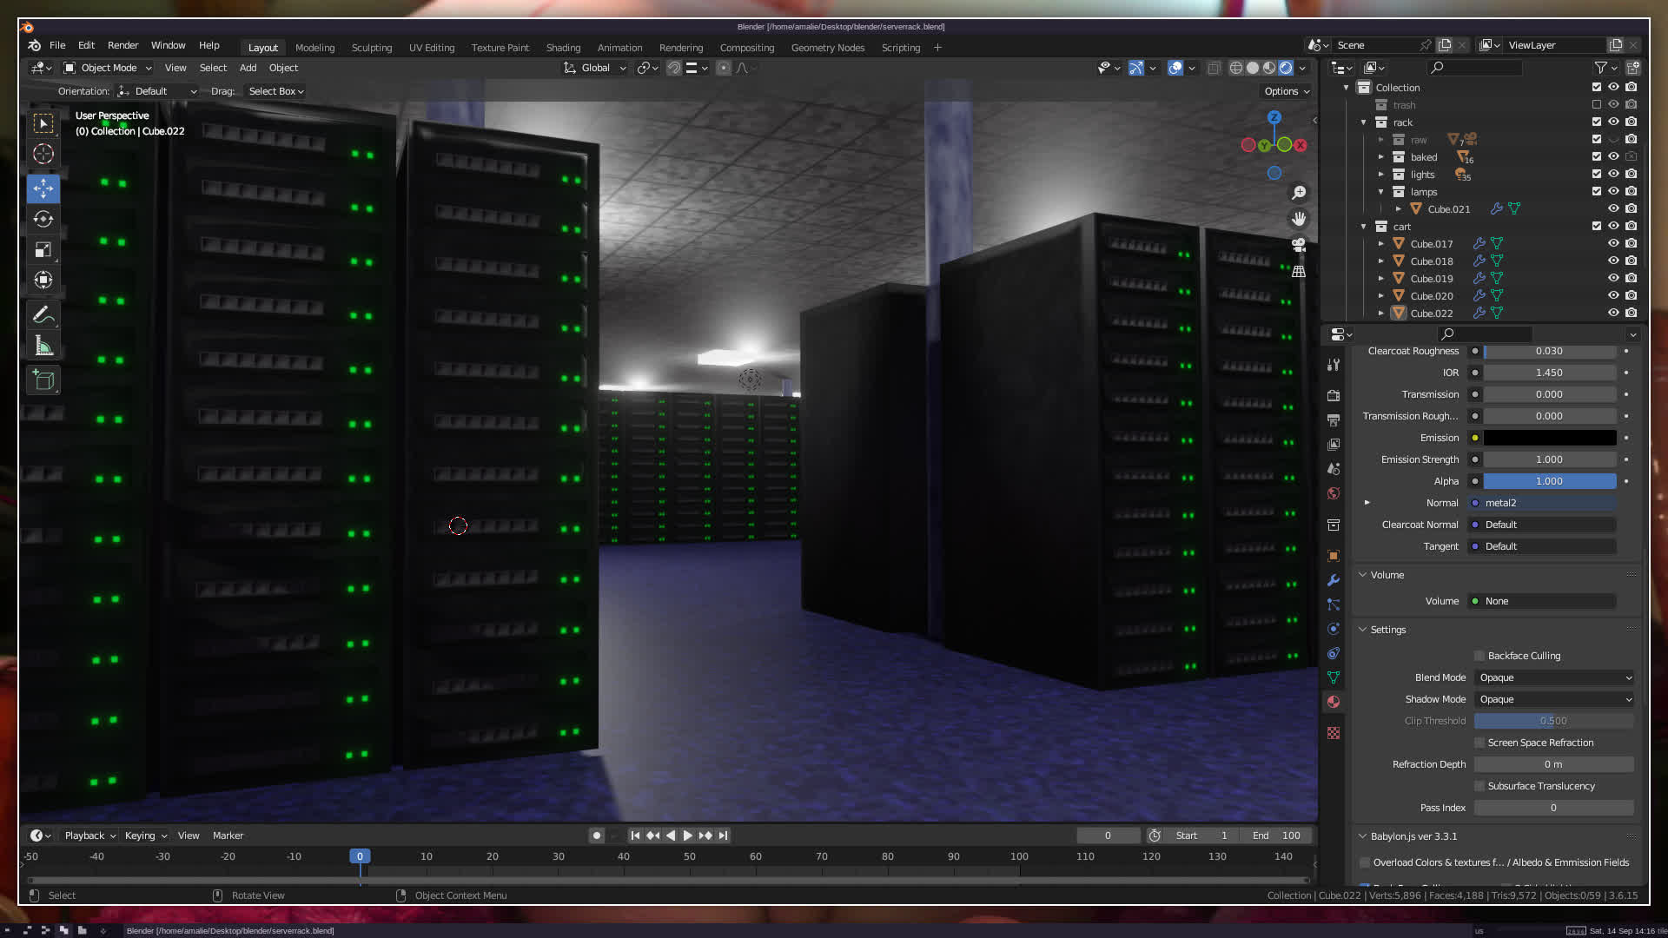The width and height of the screenshot is (1668, 938).
Task: Enable the trash collection checkbox
Action: pyautogui.click(x=1596, y=104)
